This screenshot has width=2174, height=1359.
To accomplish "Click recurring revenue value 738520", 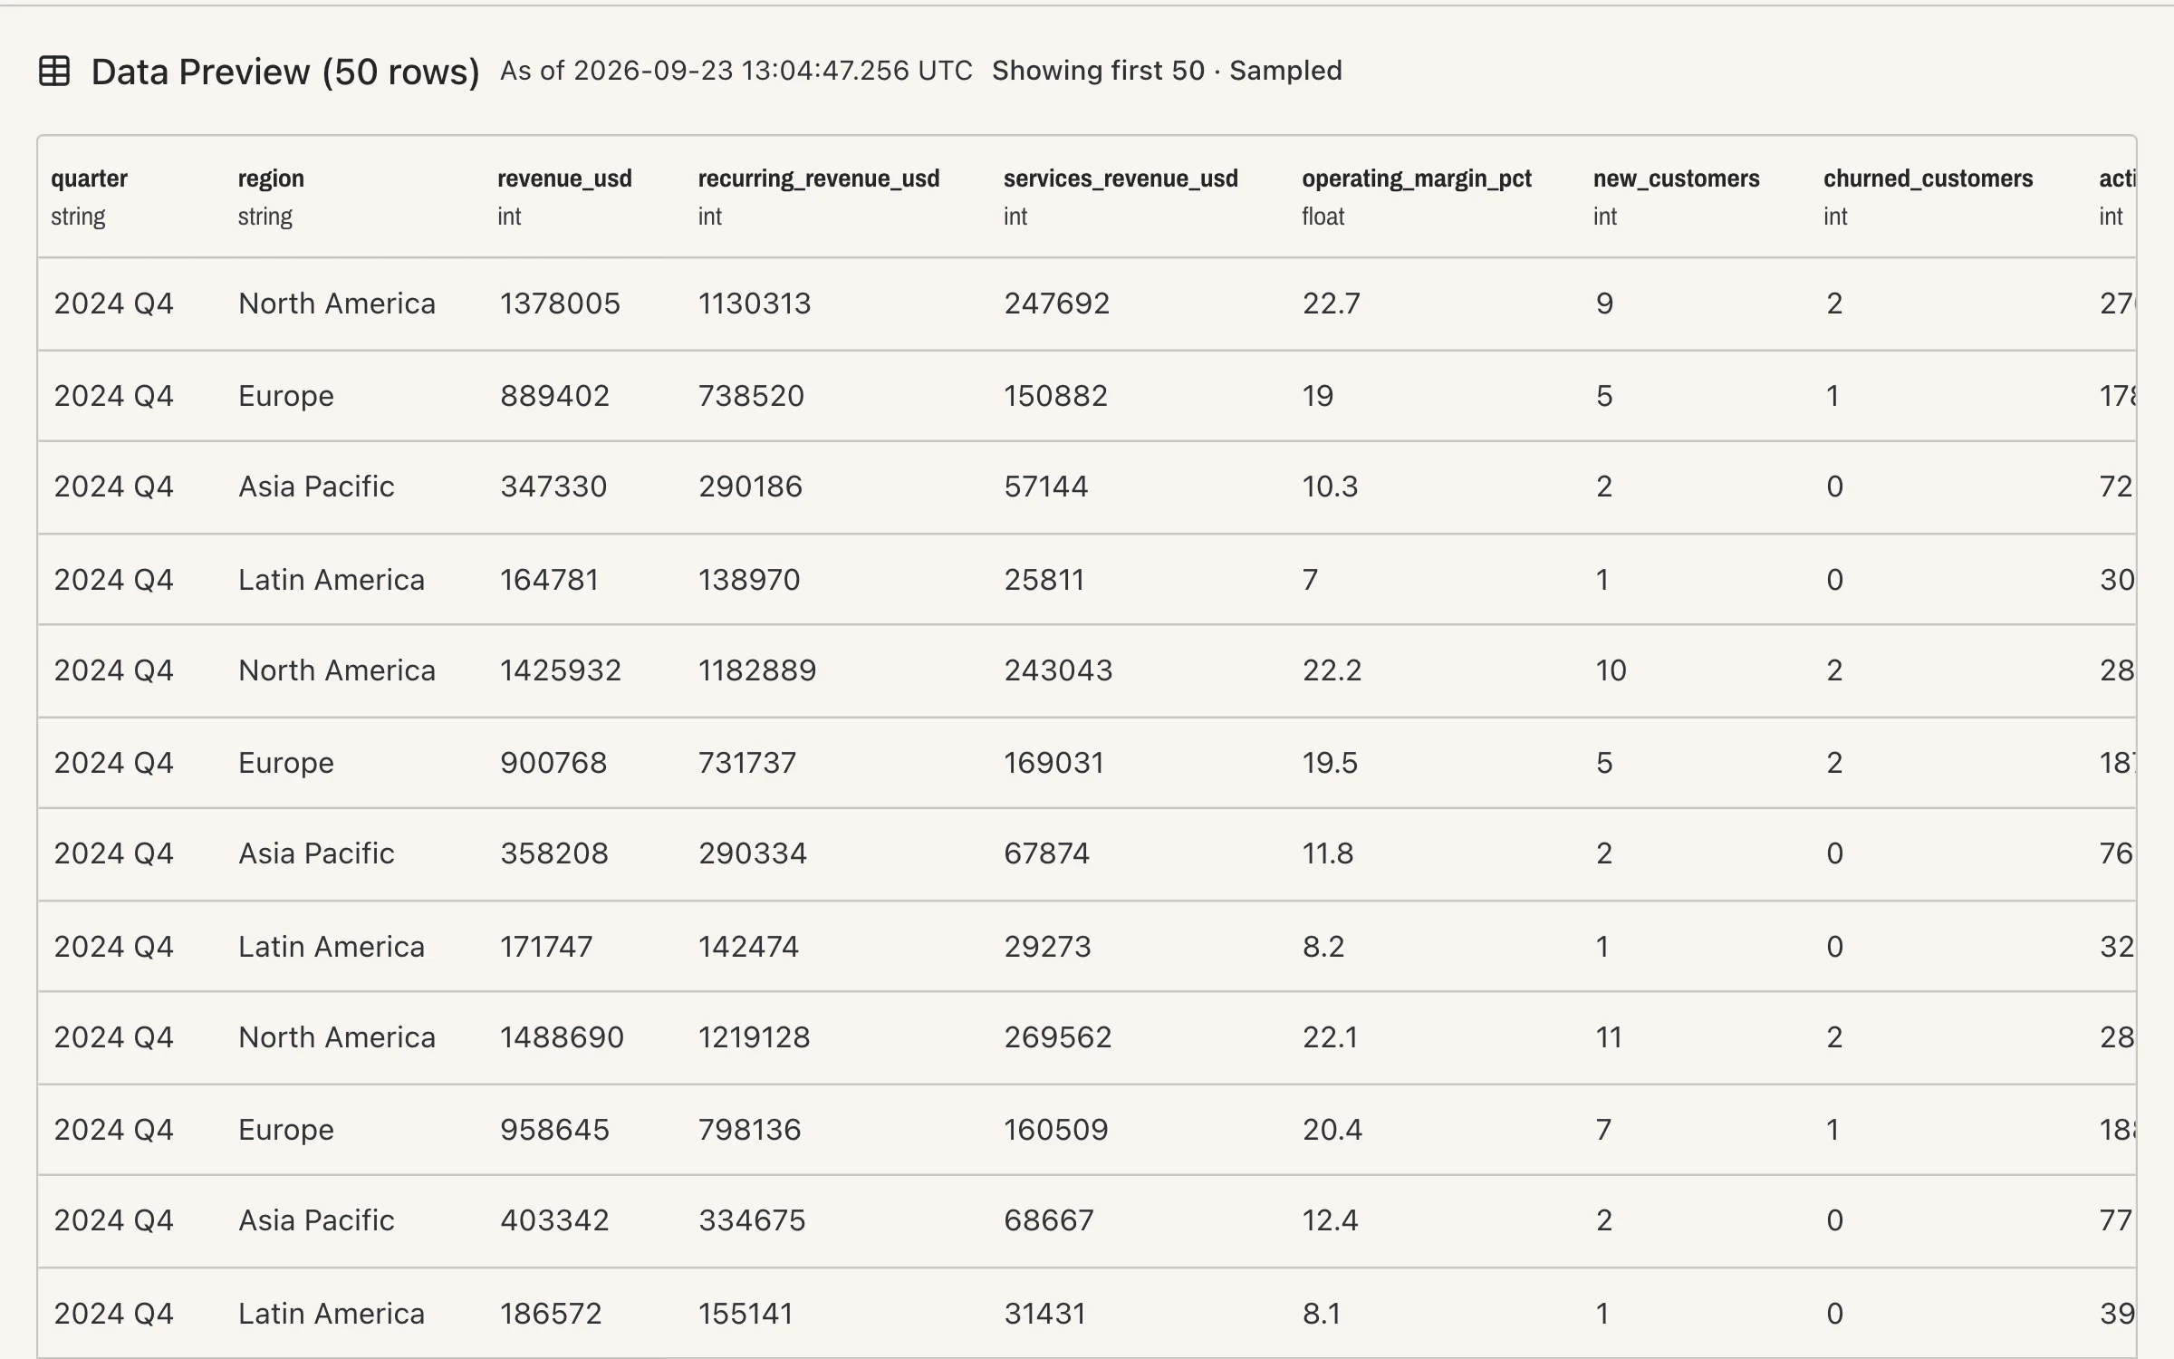I will point(751,396).
